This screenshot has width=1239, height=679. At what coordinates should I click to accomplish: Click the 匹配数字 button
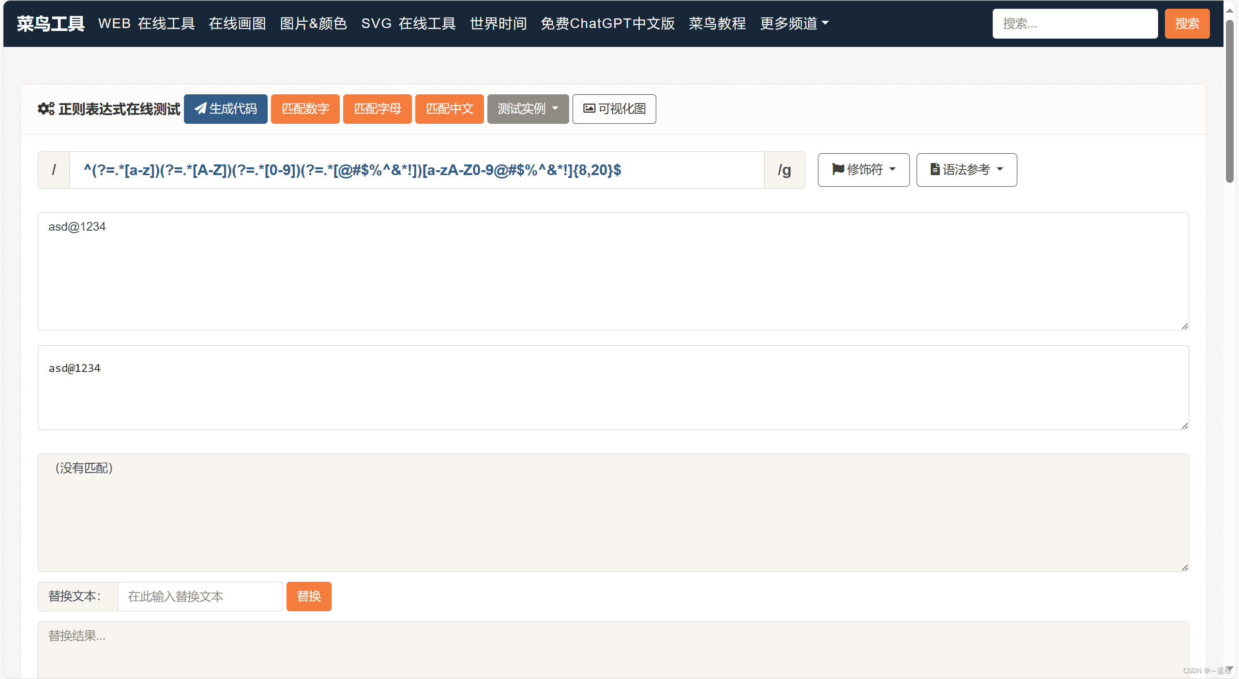(305, 109)
